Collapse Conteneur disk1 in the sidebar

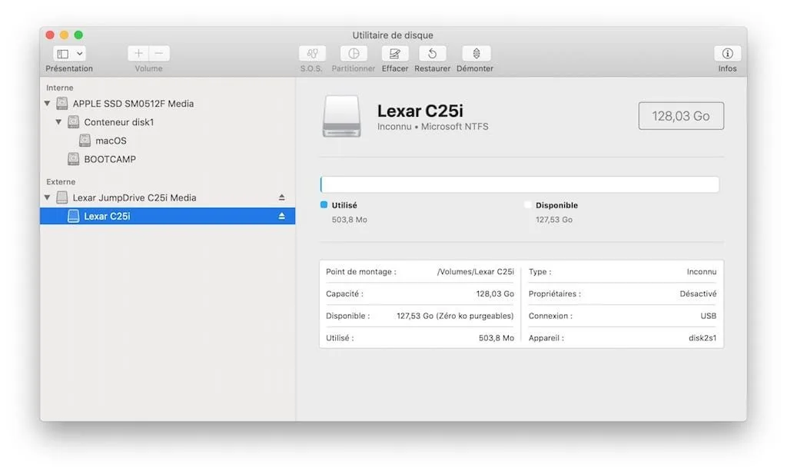tap(59, 121)
